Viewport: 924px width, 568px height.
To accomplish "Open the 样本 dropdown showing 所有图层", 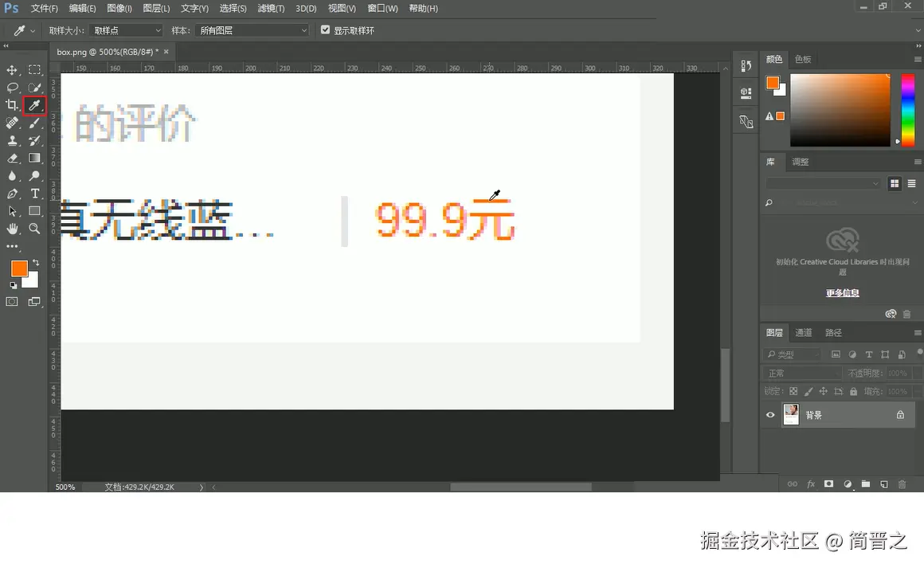I will [252, 29].
